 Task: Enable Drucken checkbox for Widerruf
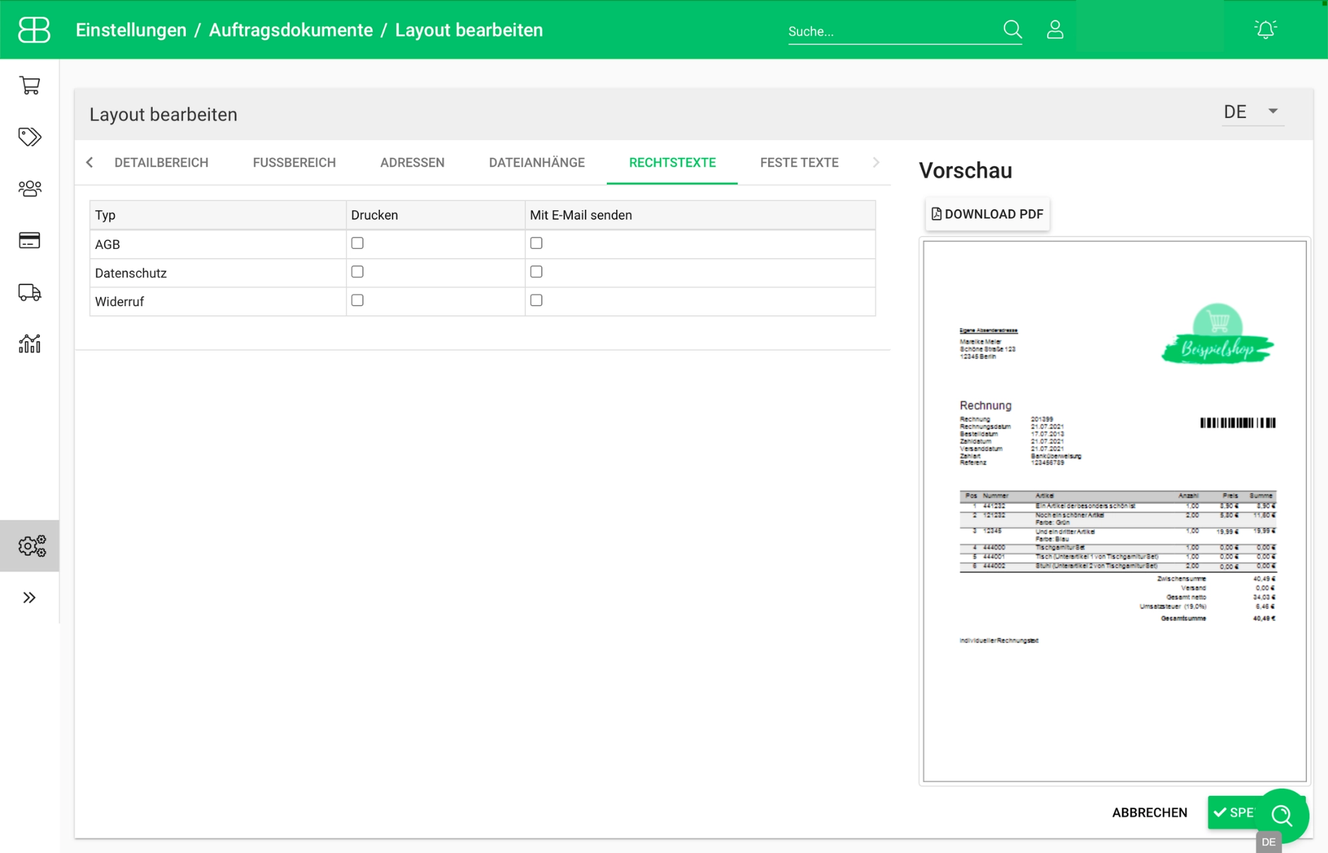[x=357, y=300]
